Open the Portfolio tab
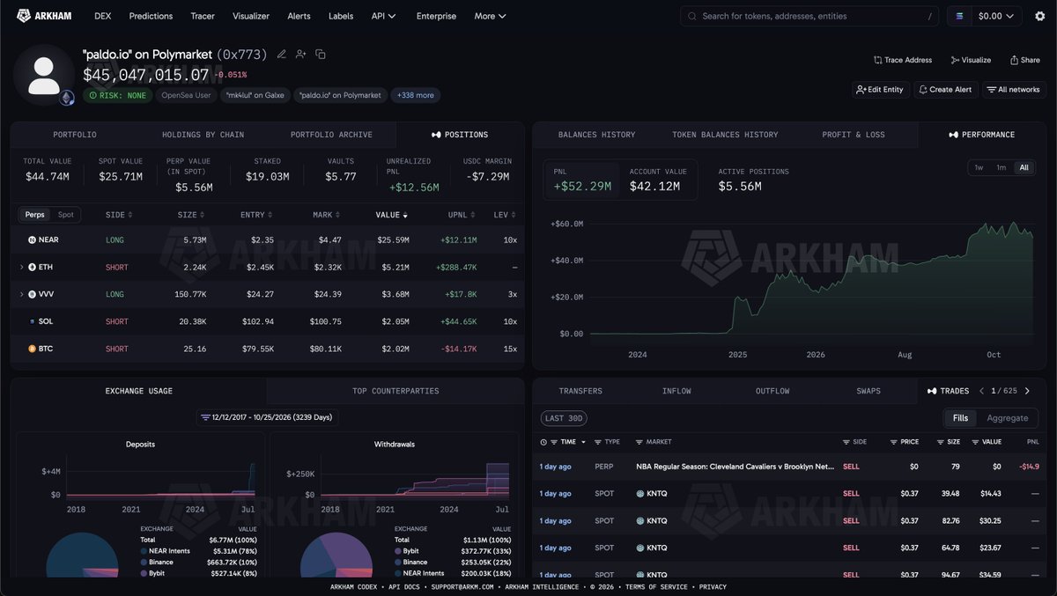Viewport: 1057px width, 596px height. [75, 135]
